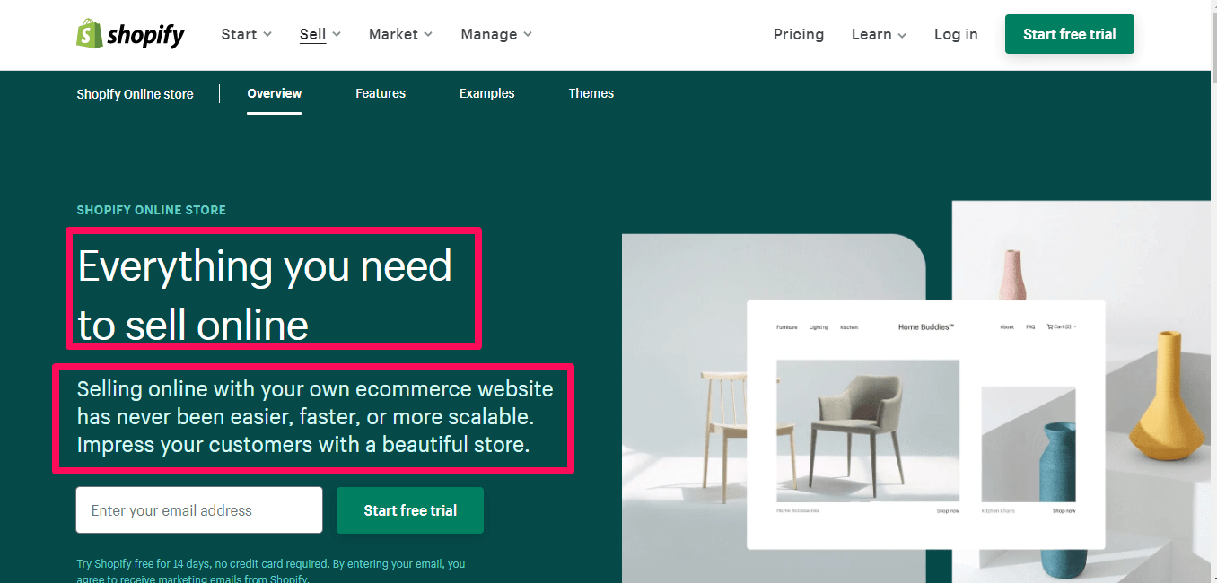This screenshot has width=1217, height=583.
Task: Click the Log in link
Action: click(956, 34)
